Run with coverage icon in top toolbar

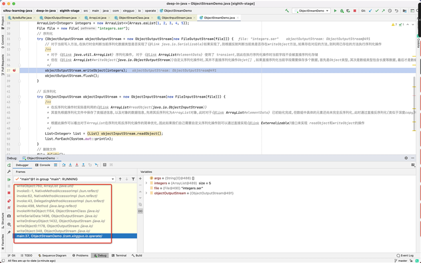[x=348, y=11]
